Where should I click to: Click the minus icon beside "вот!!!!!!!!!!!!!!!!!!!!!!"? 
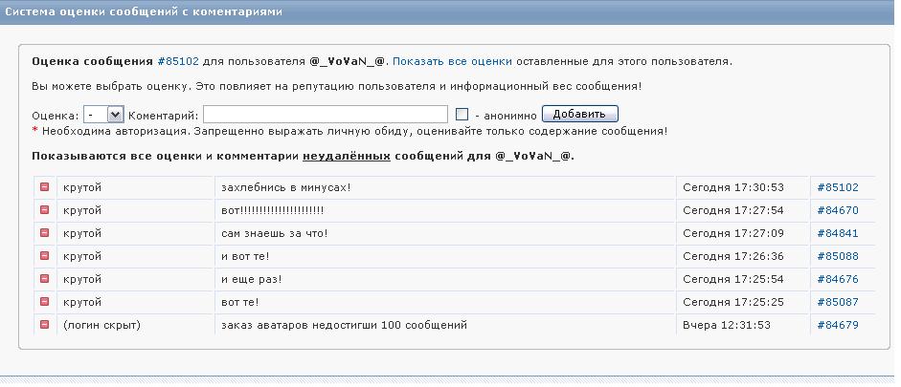coord(44,210)
